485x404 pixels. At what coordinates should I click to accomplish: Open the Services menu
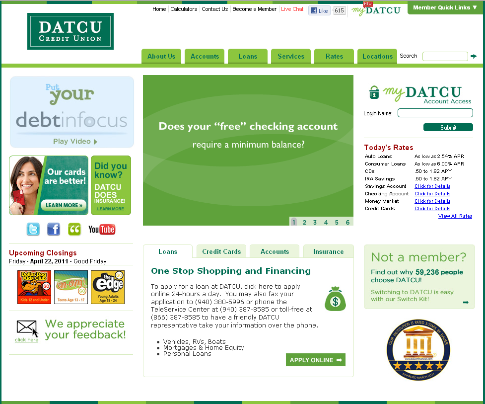click(x=291, y=56)
